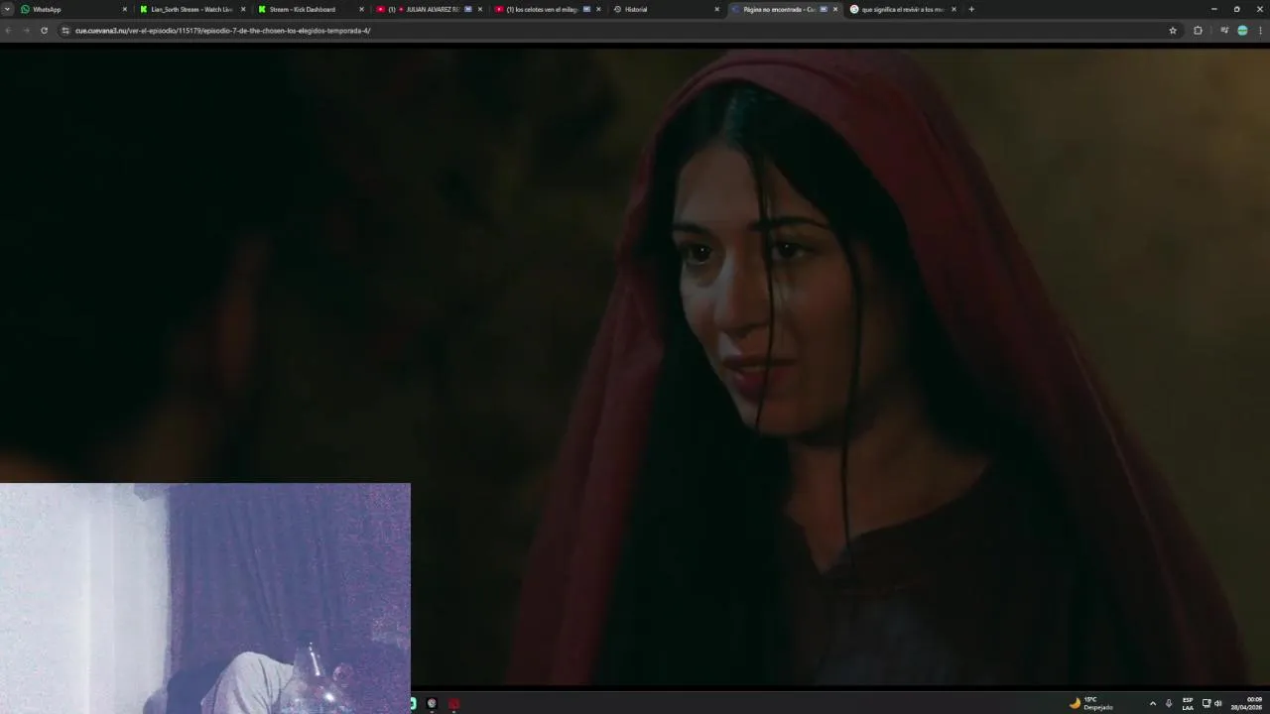
Task: Click the microphone tray icon
Action: [1169, 703]
